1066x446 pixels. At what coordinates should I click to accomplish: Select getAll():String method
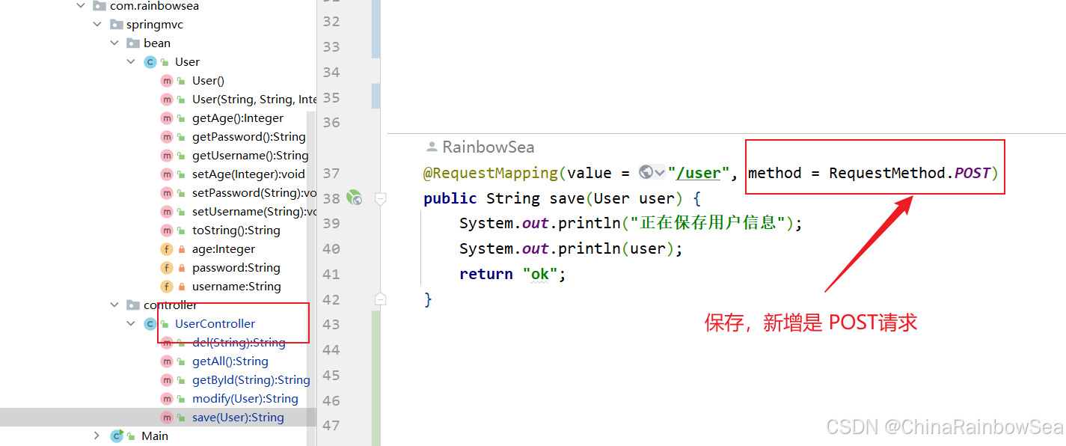click(x=230, y=361)
